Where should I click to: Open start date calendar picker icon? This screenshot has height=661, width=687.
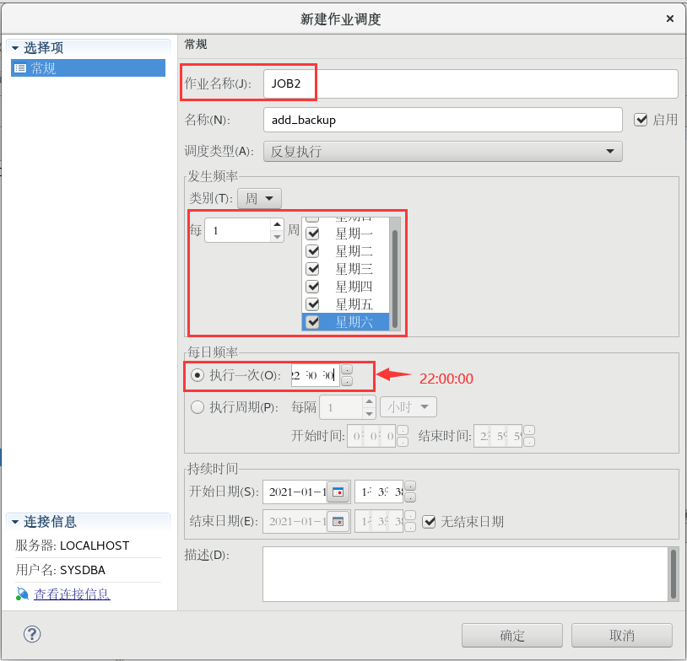(338, 492)
